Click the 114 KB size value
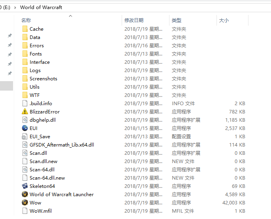Viewport: 271px width, 219px height. click(237, 145)
